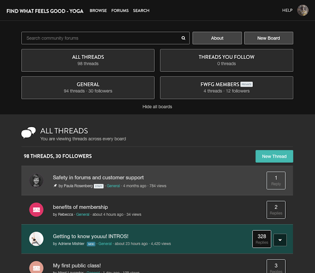Click the 328 Replies counter box
The image size is (315, 273).
pos(261,239)
